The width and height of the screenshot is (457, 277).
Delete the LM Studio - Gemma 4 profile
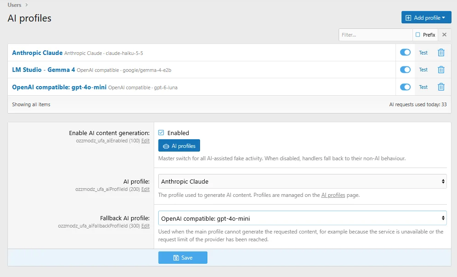[441, 70]
